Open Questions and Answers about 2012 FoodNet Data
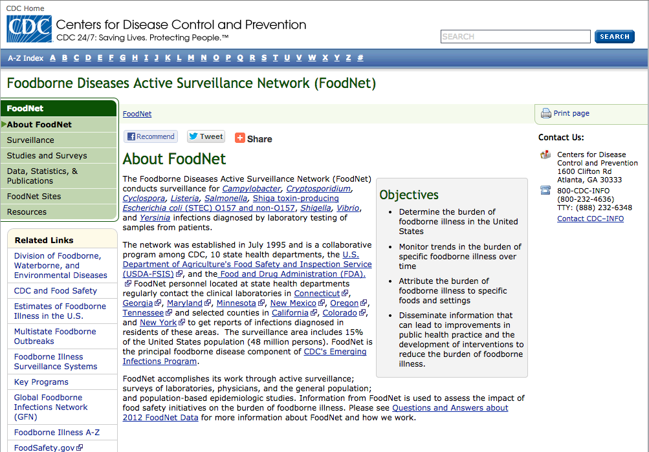 pos(450,408)
